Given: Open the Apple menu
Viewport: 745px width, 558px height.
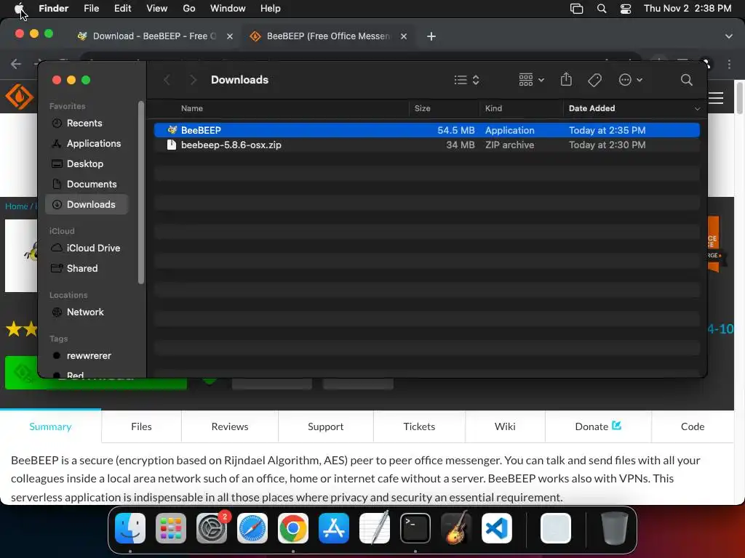Looking at the screenshot, I should click(x=19, y=9).
